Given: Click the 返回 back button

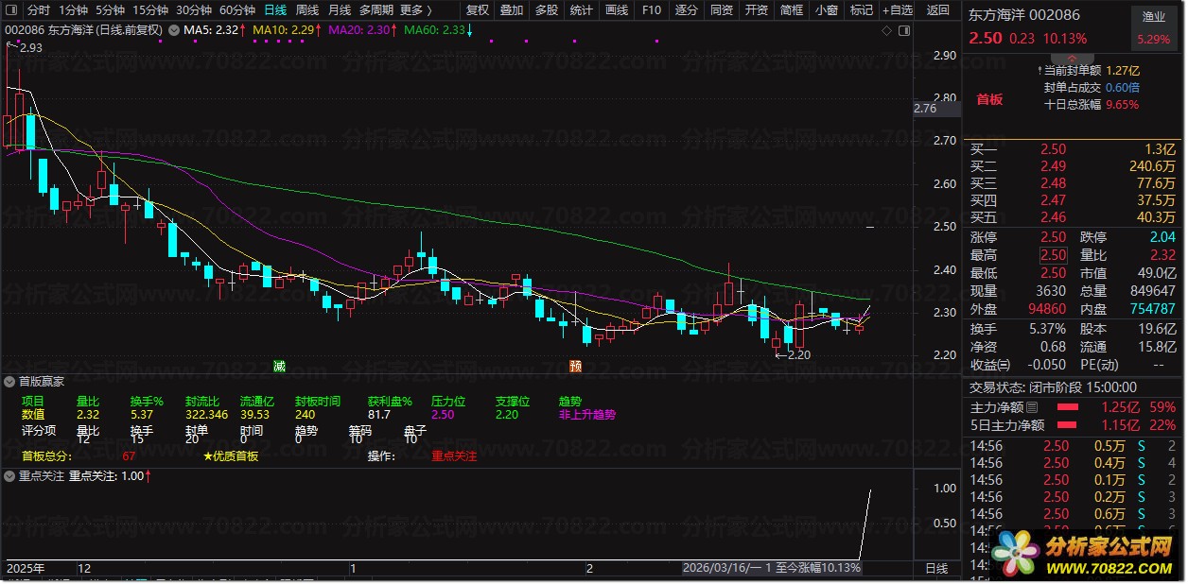Looking at the screenshot, I should pyautogui.click(x=937, y=10).
